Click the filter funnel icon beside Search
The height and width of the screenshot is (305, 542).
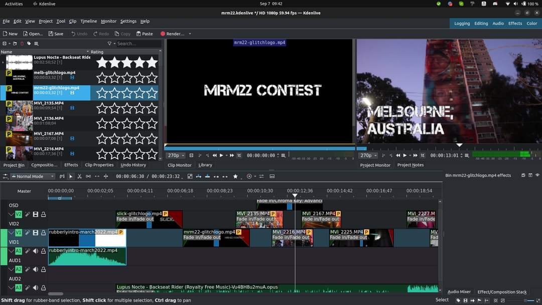(109, 44)
